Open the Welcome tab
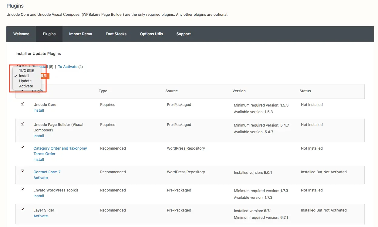Viewport: 378px width, 227px height. pyautogui.click(x=21, y=34)
